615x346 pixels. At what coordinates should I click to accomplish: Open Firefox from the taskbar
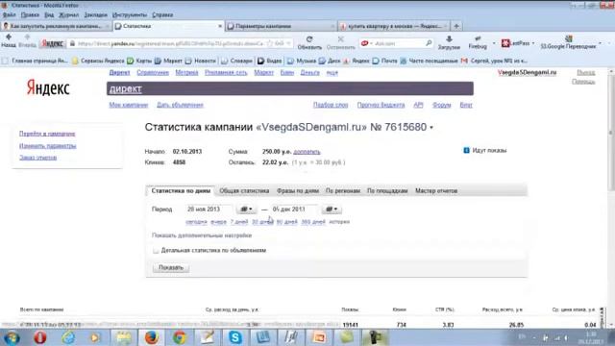tap(152, 337)
